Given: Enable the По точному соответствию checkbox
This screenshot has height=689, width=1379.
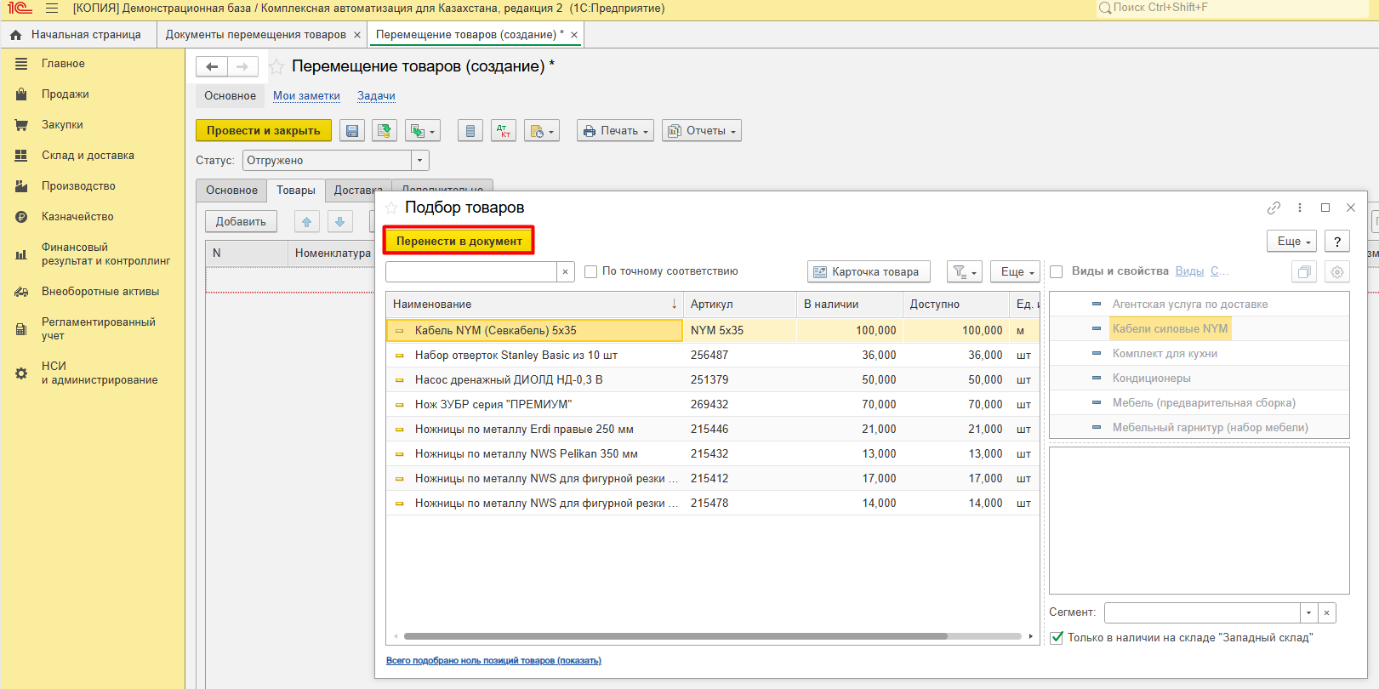Looking at the screenshot, I should 591,272.
